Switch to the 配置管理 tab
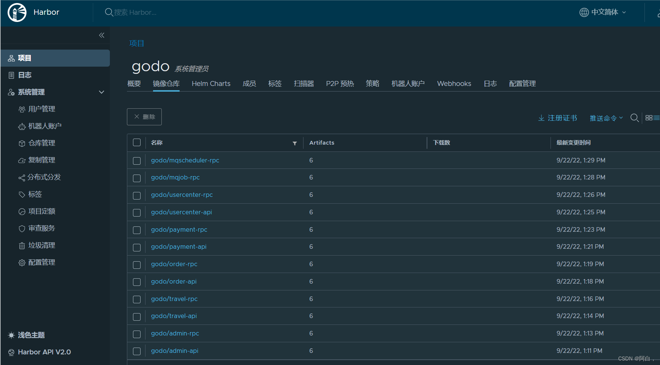Image resolution: width=660 pixels, height=365 pixels. pyautogui.click(x=522, y=84)
